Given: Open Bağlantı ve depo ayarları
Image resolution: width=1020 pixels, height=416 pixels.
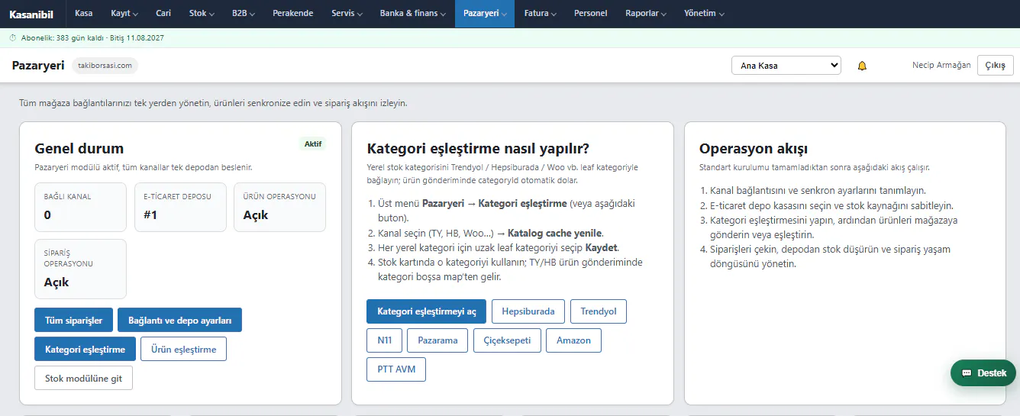Looking at the screenshot, I should (179, 321).
